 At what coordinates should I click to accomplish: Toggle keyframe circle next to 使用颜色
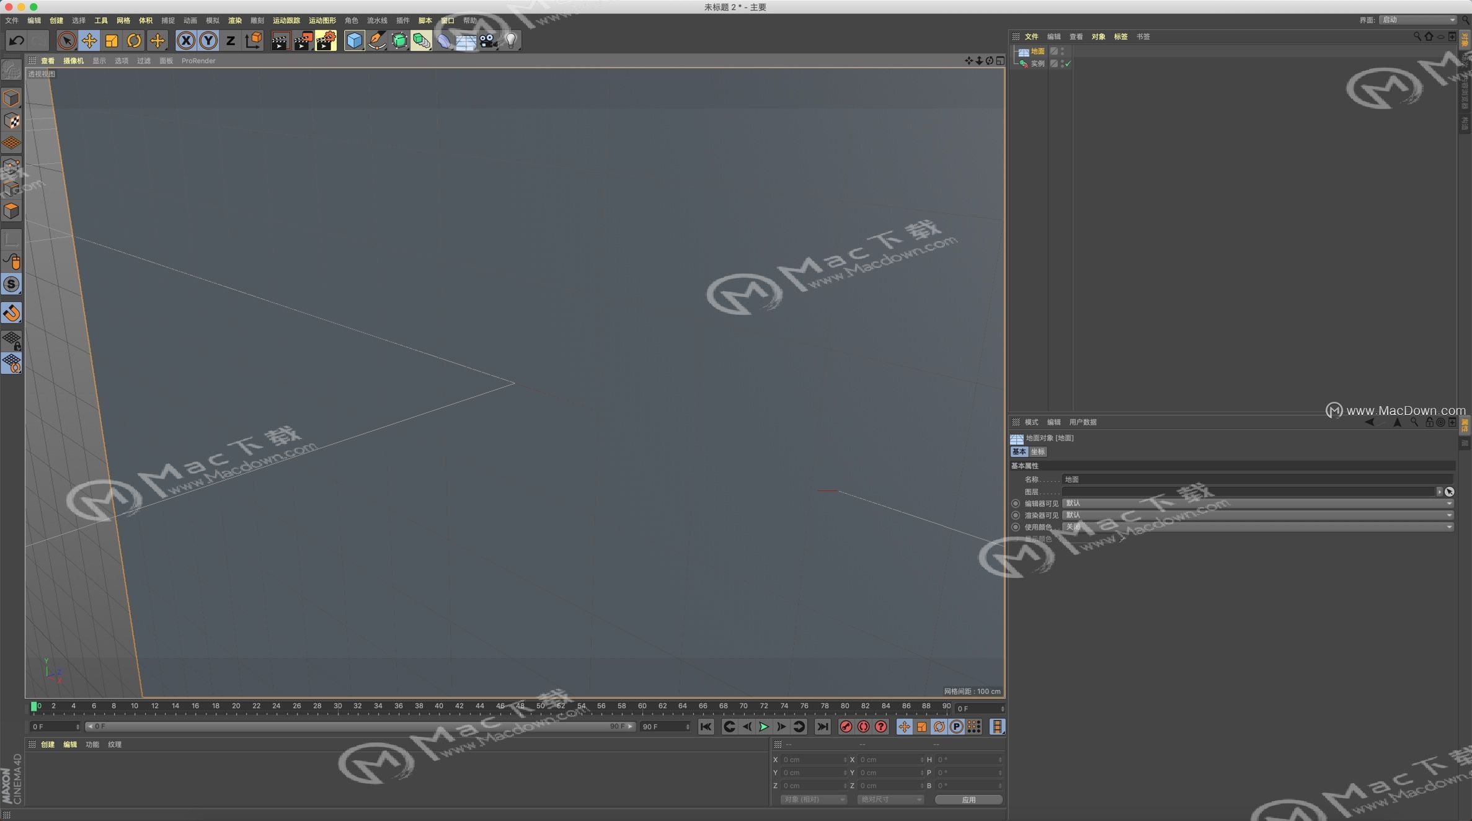(1016, 527)
